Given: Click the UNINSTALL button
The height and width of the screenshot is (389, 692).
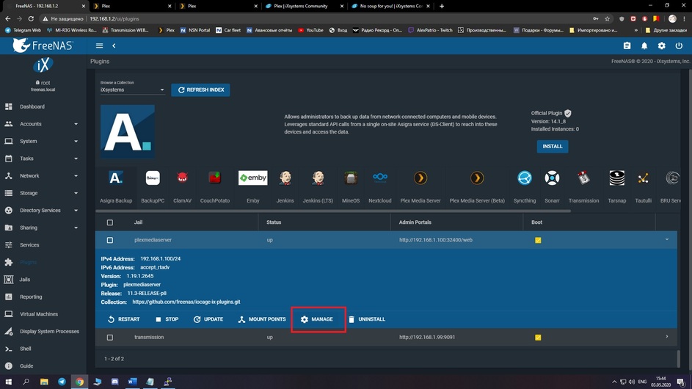Looking at the screenshot, I should coord(367,319).
